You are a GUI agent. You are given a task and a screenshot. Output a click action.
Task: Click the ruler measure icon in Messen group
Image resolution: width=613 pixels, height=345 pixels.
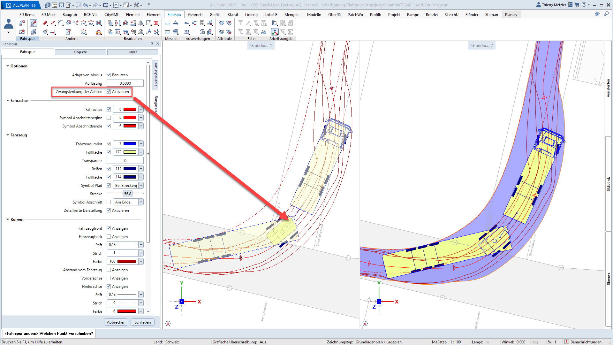tap(168, 23)
